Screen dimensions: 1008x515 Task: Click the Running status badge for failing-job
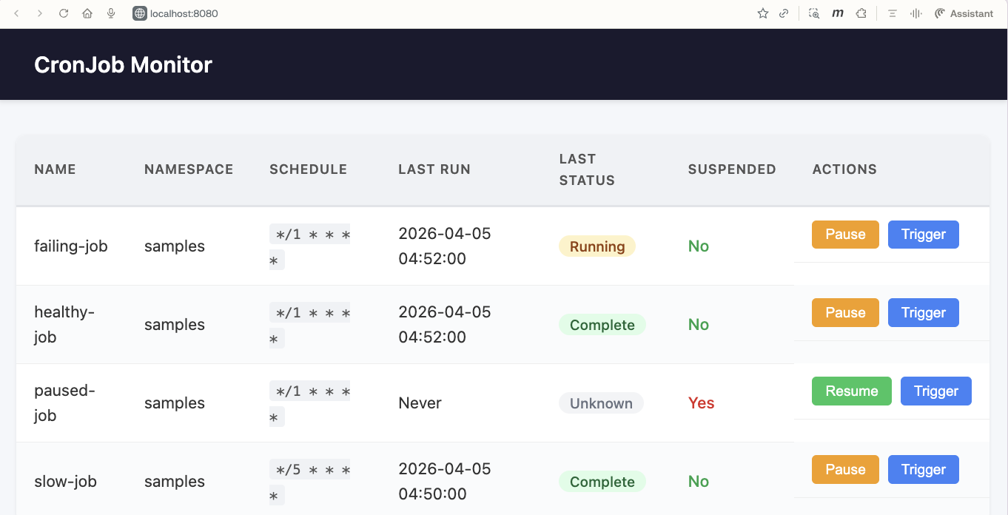coord(597,246)
